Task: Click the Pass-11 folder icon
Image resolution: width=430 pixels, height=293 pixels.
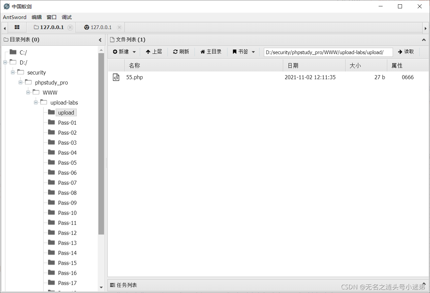Action: (x=51, y=223)
